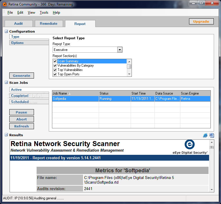Open the Help menu

click(56, 13)
